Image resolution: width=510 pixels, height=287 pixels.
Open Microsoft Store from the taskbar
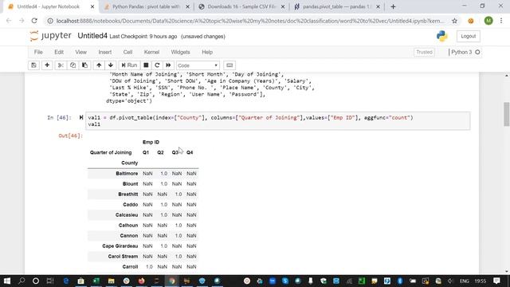(x=80, y=281)
